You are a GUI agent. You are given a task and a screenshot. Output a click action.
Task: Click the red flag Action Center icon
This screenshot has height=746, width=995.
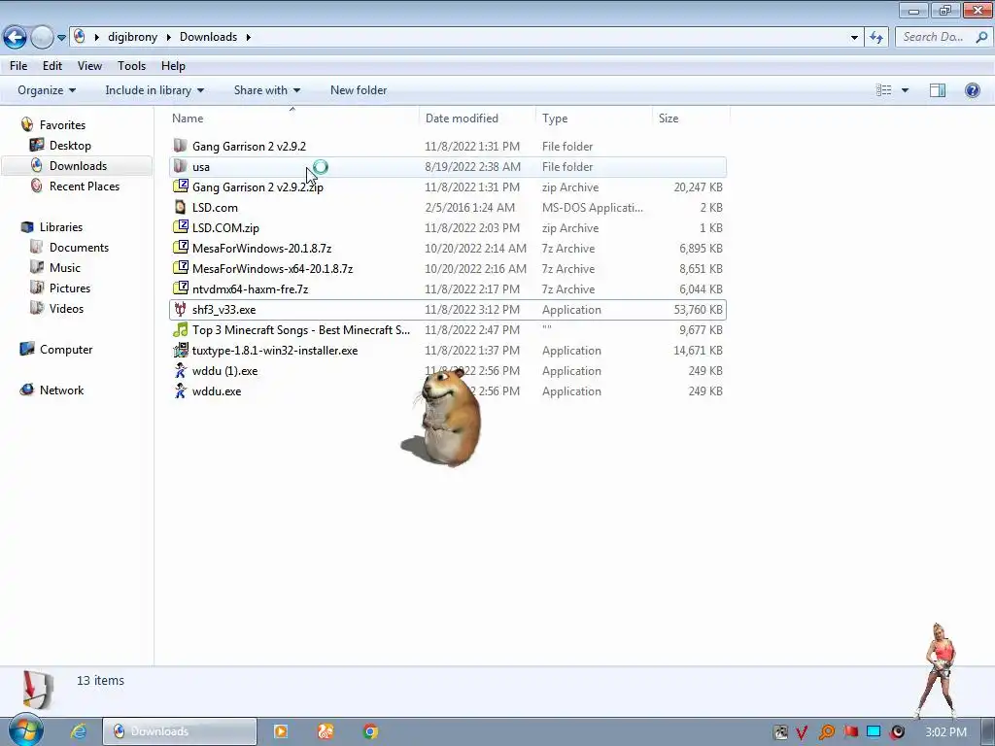pos(850,732)
